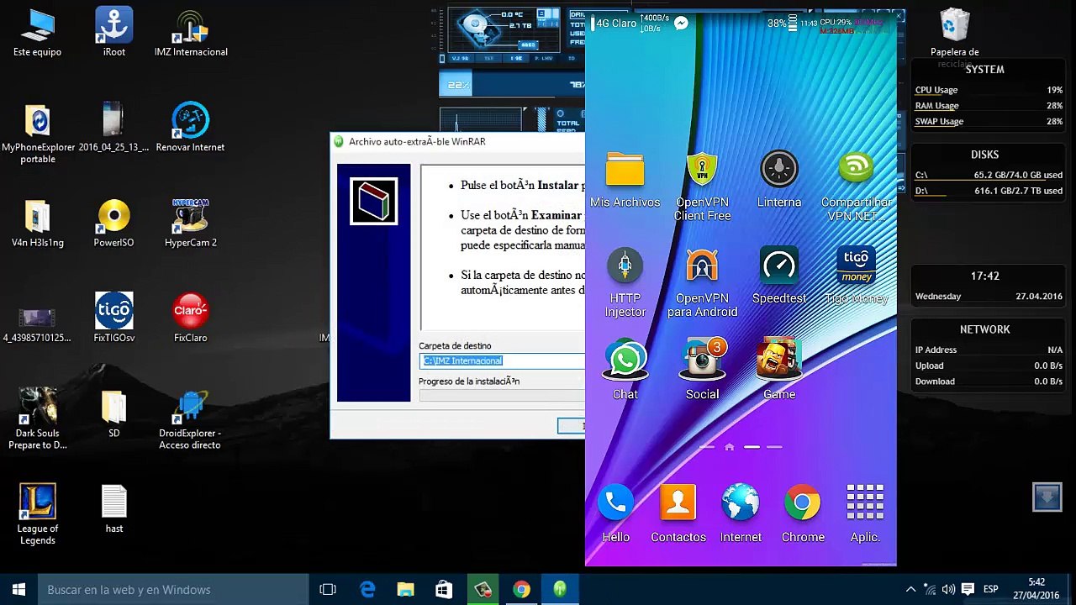Open the Este equipo desktop icon

tap(37, 32)
